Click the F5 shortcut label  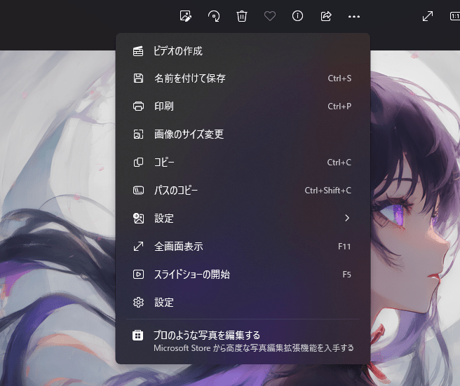347,275
